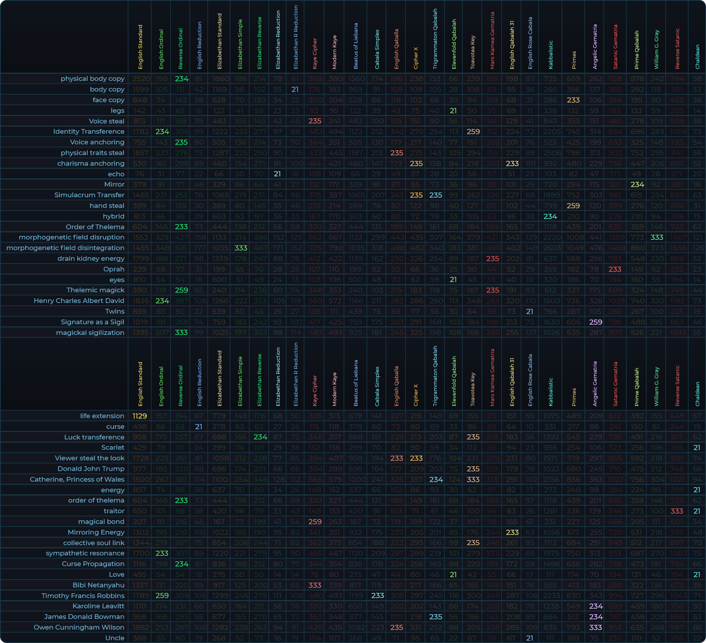Click Satanic Gematria header in lower table

point(615,384)
